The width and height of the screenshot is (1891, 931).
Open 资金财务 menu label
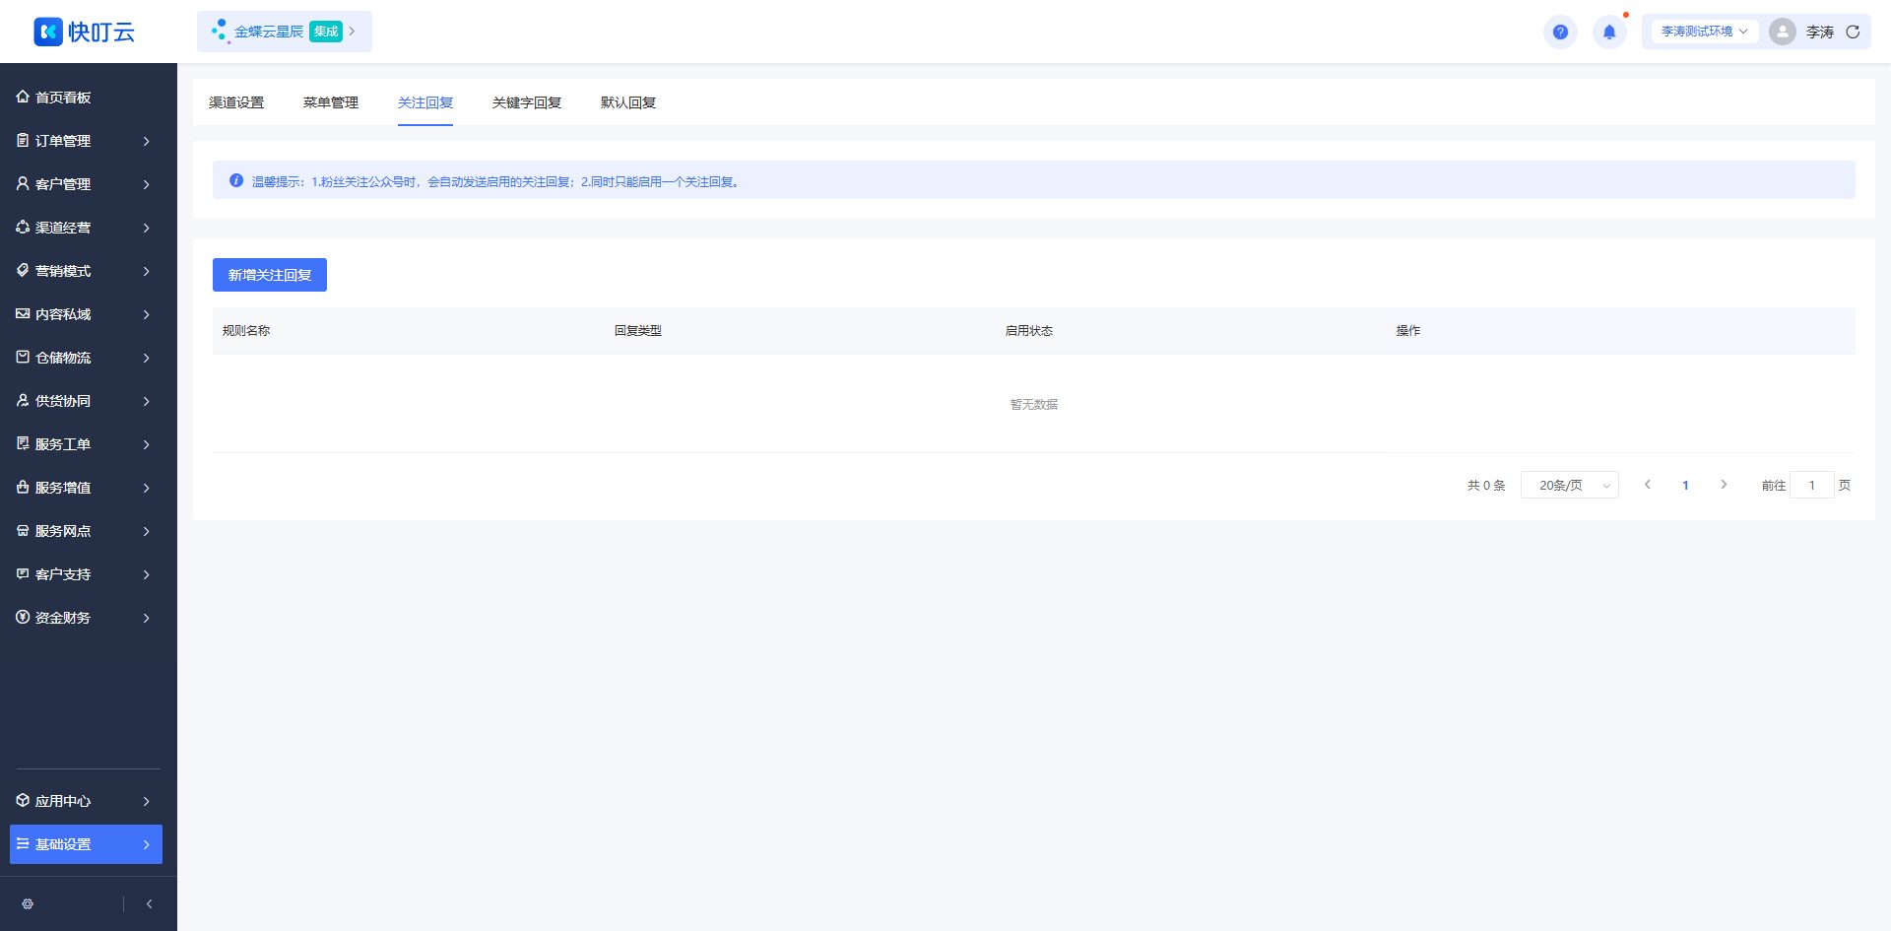coord(63,617)
